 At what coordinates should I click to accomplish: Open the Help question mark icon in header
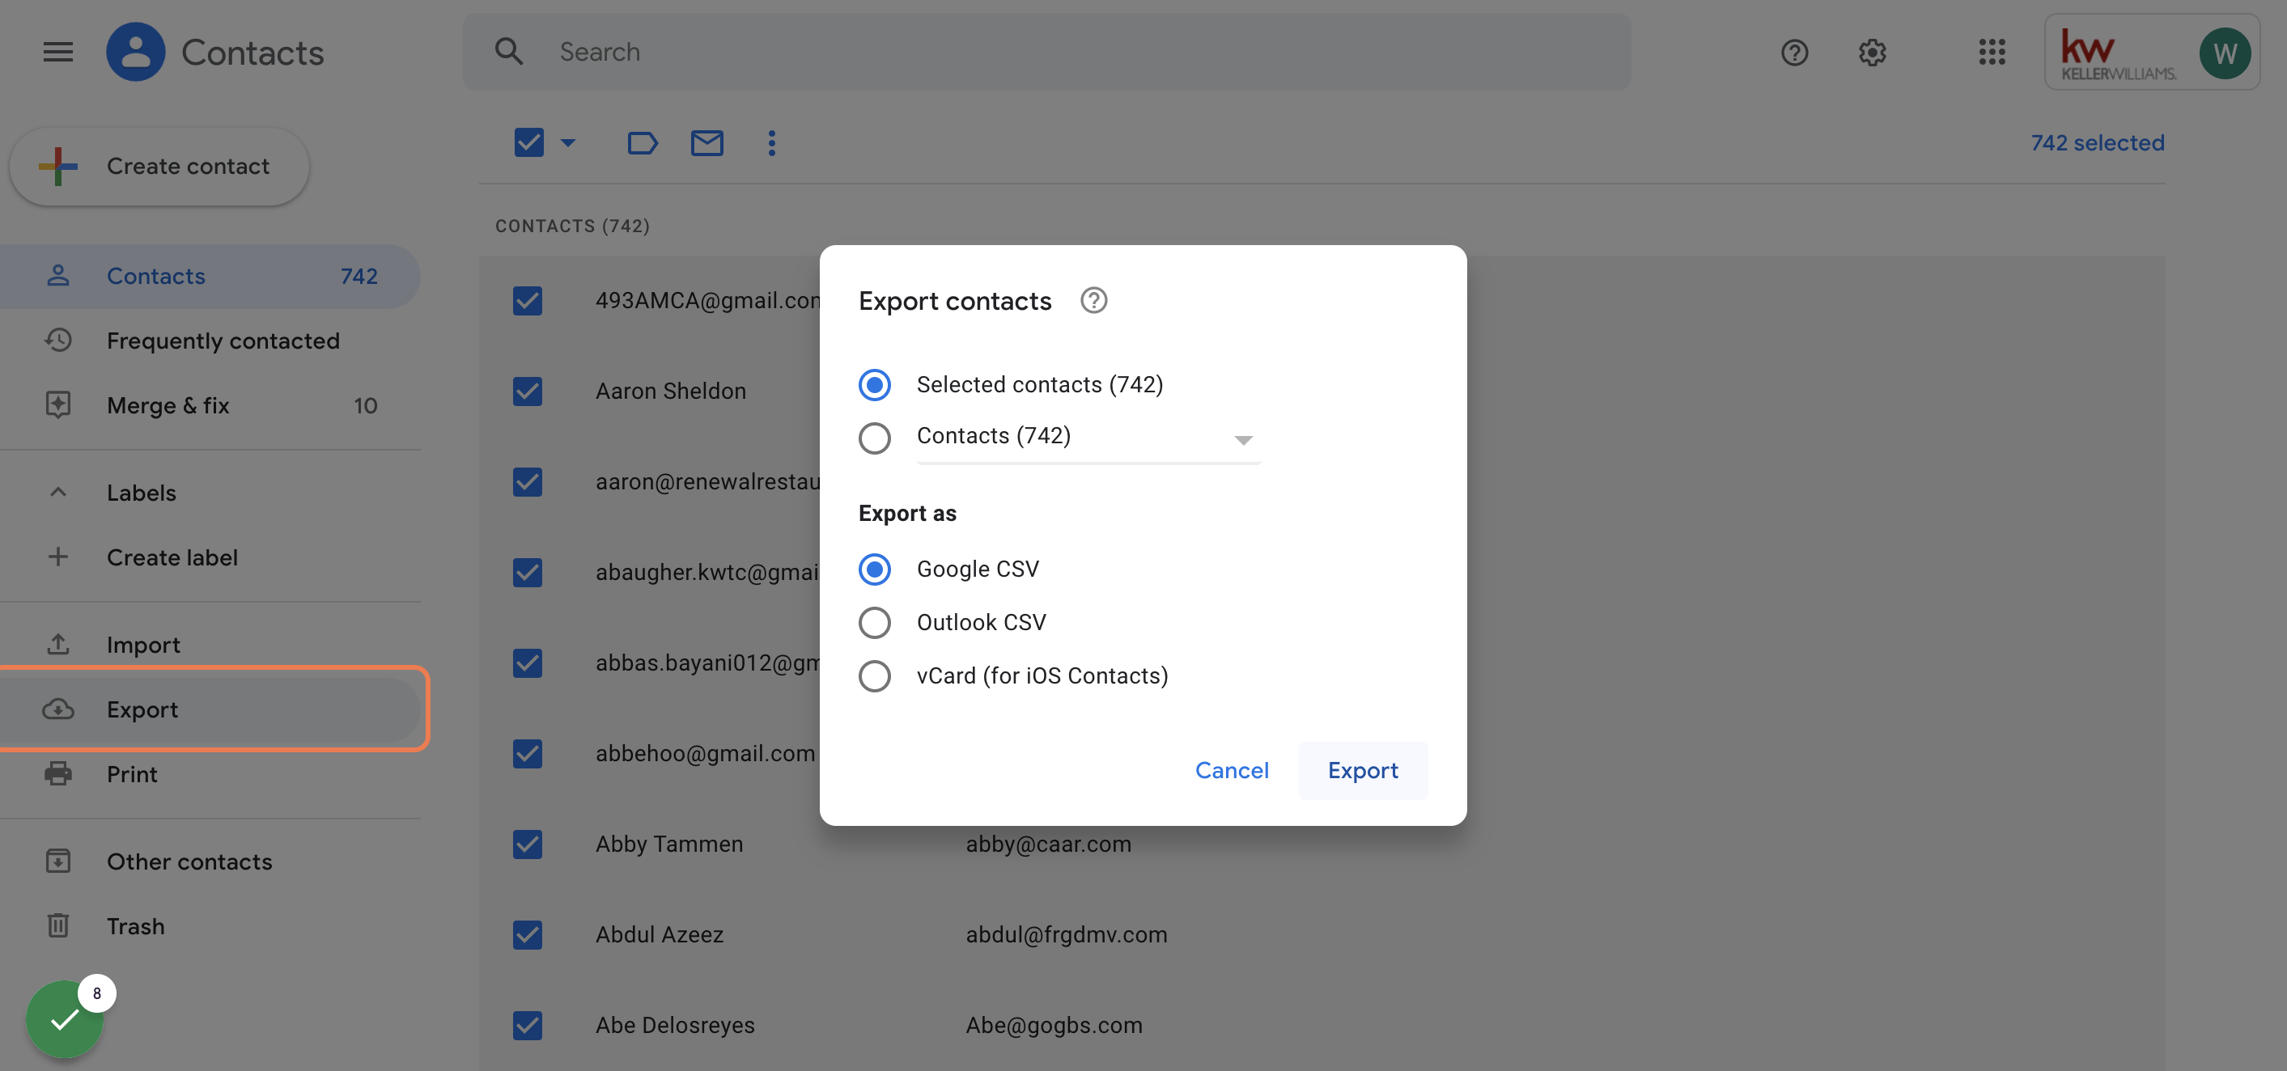coord(1794,53)
